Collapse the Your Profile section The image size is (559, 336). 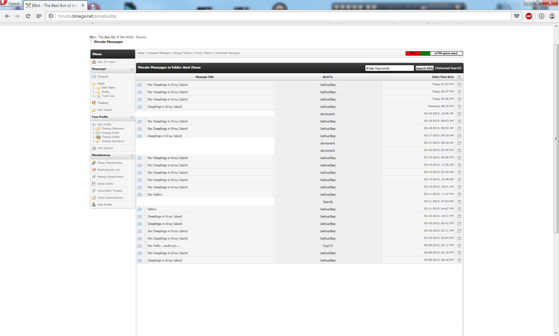pyautogui.click(x=132, y=117)
